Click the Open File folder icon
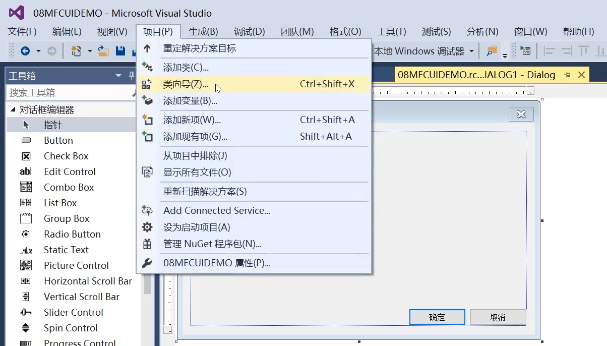Screen dimensions: 607x346 [103, 51]
